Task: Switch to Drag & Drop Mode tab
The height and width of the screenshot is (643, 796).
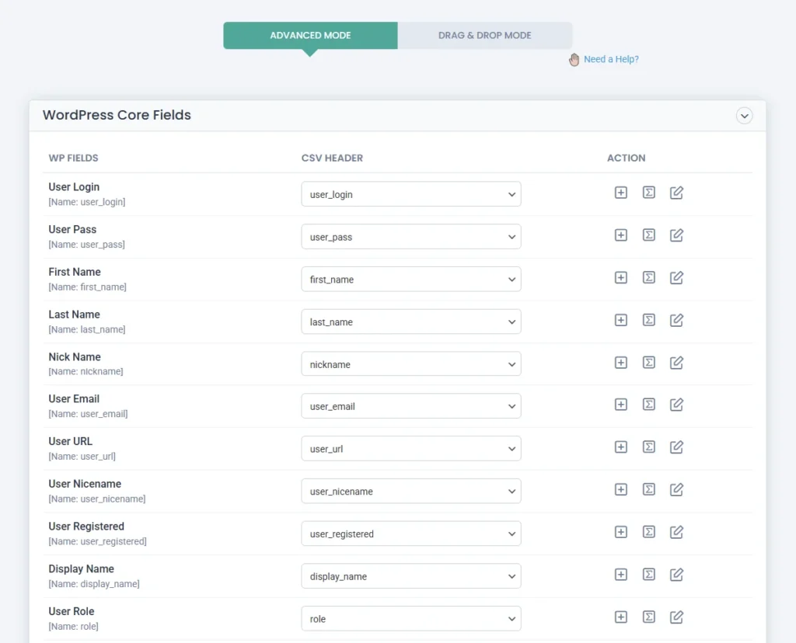Action: pos(484,36)
